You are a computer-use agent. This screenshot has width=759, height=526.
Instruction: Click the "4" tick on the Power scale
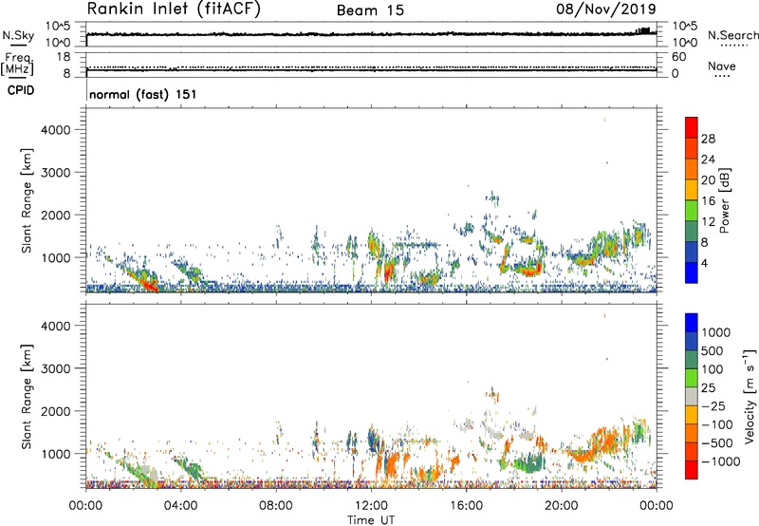(704, 263)
